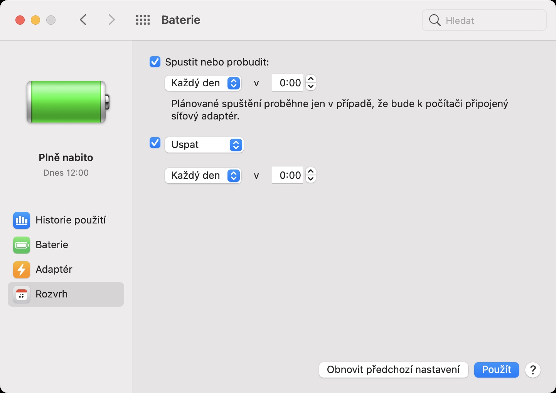Open the Každý den dropdown for startup
Image resolution: width=556 pixels, height=393 pixels.
coord(203,83)
